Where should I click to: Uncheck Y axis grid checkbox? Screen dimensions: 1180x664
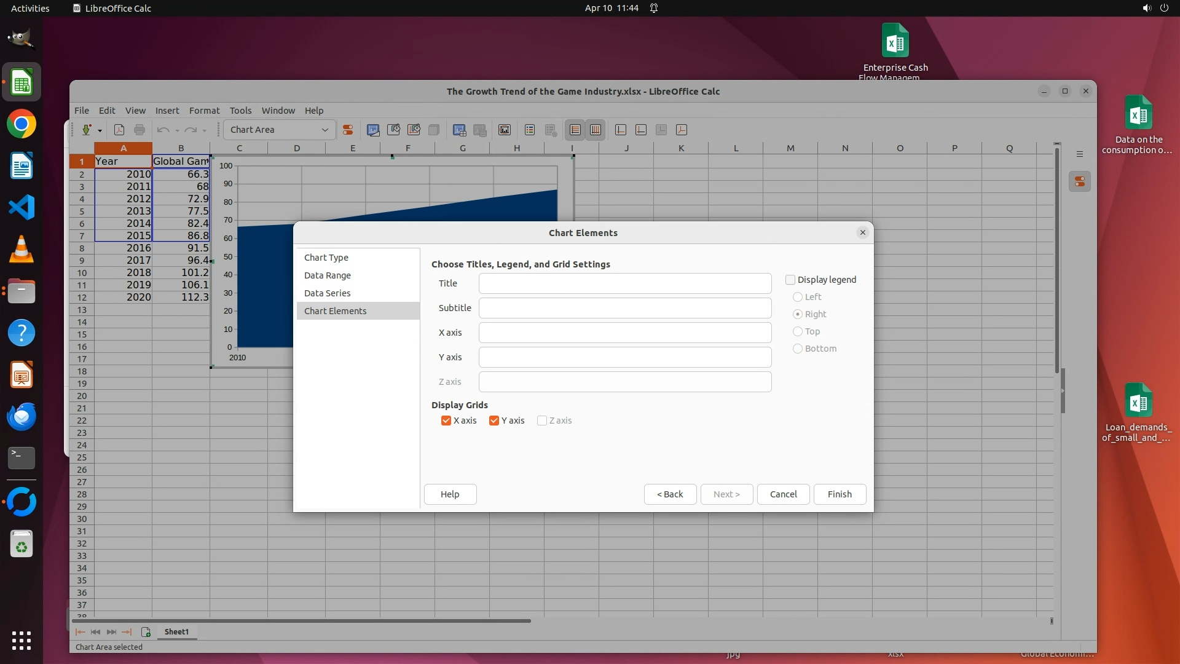pyautogui.click(x=494, y=421)
